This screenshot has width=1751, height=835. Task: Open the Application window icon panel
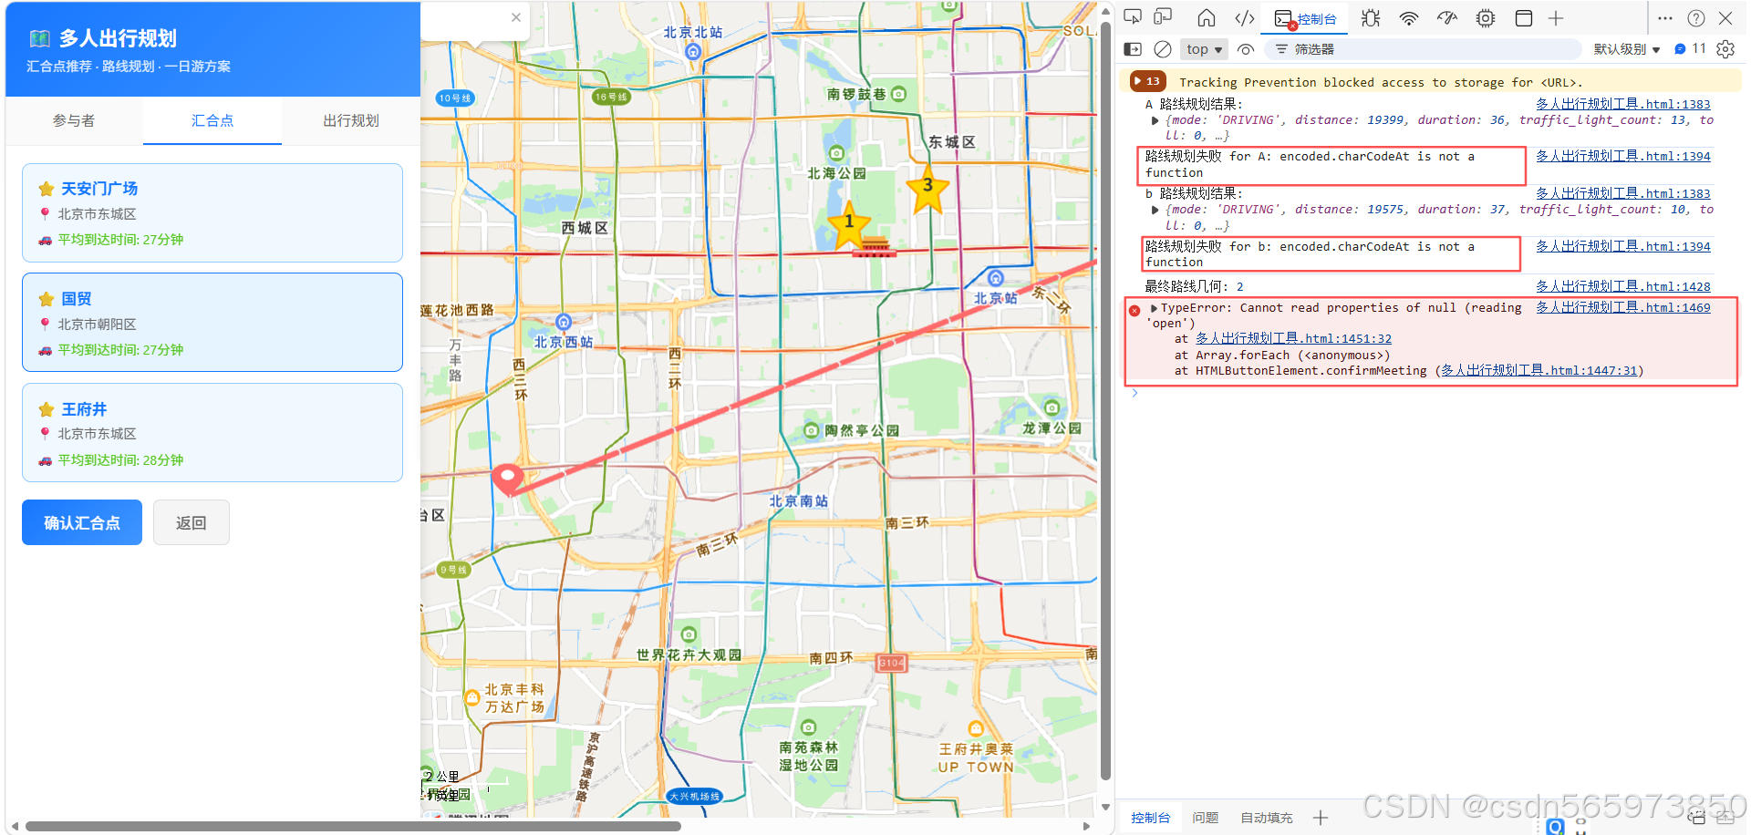[x=1524, y=18]
